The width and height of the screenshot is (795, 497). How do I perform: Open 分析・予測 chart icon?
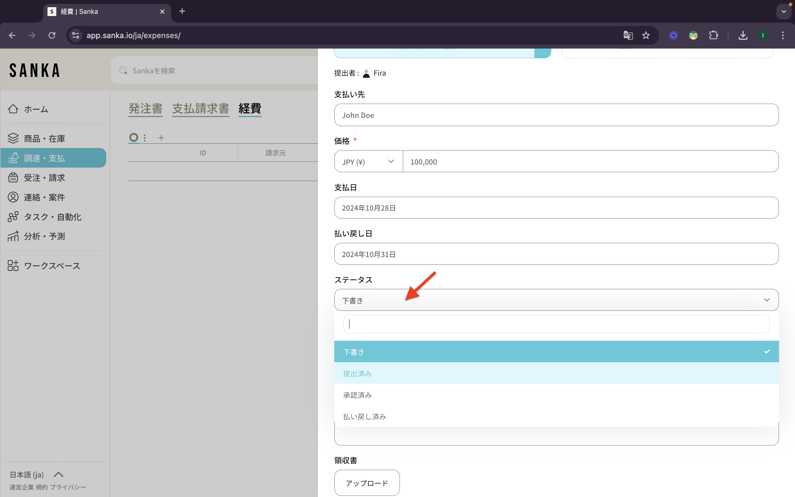[x=13, y=236]
